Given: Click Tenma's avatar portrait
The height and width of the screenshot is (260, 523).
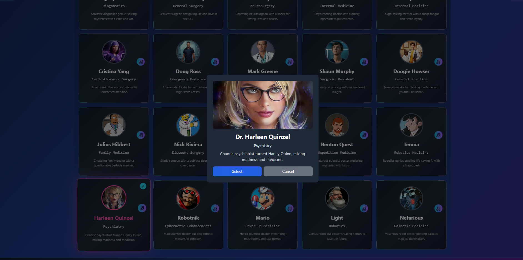Looking at the screenshot, I should pyautogui.click(x=411, y=125).
